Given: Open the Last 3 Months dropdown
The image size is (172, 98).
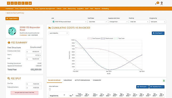Looking at the screenshot, I should 59,33.
